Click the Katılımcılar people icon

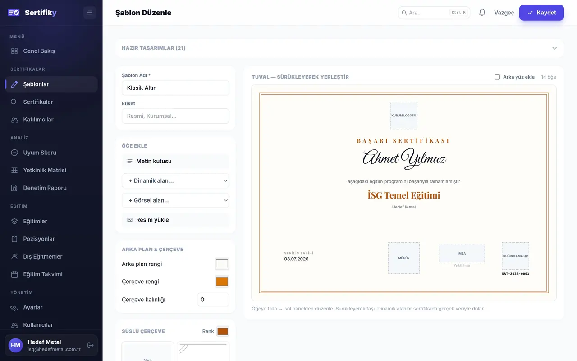[14, 120]
